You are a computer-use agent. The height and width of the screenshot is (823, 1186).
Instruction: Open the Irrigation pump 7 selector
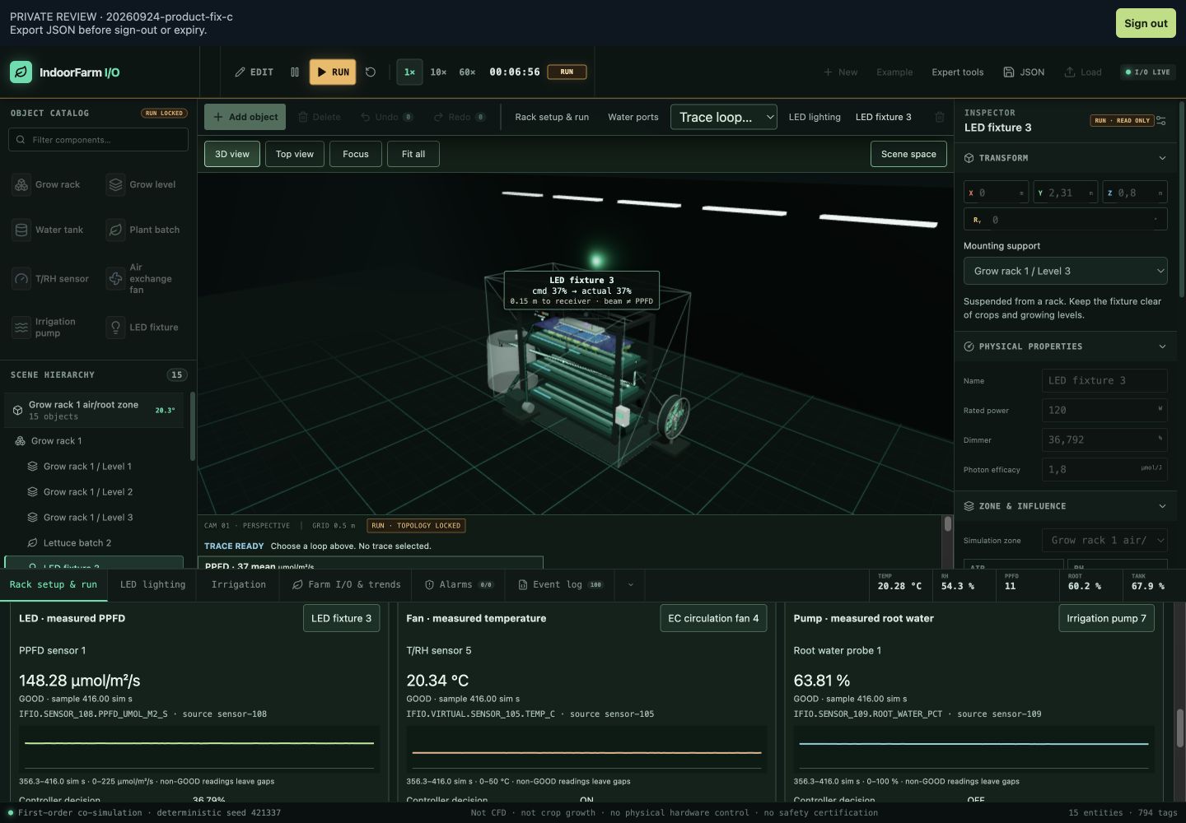point(1106,618)
